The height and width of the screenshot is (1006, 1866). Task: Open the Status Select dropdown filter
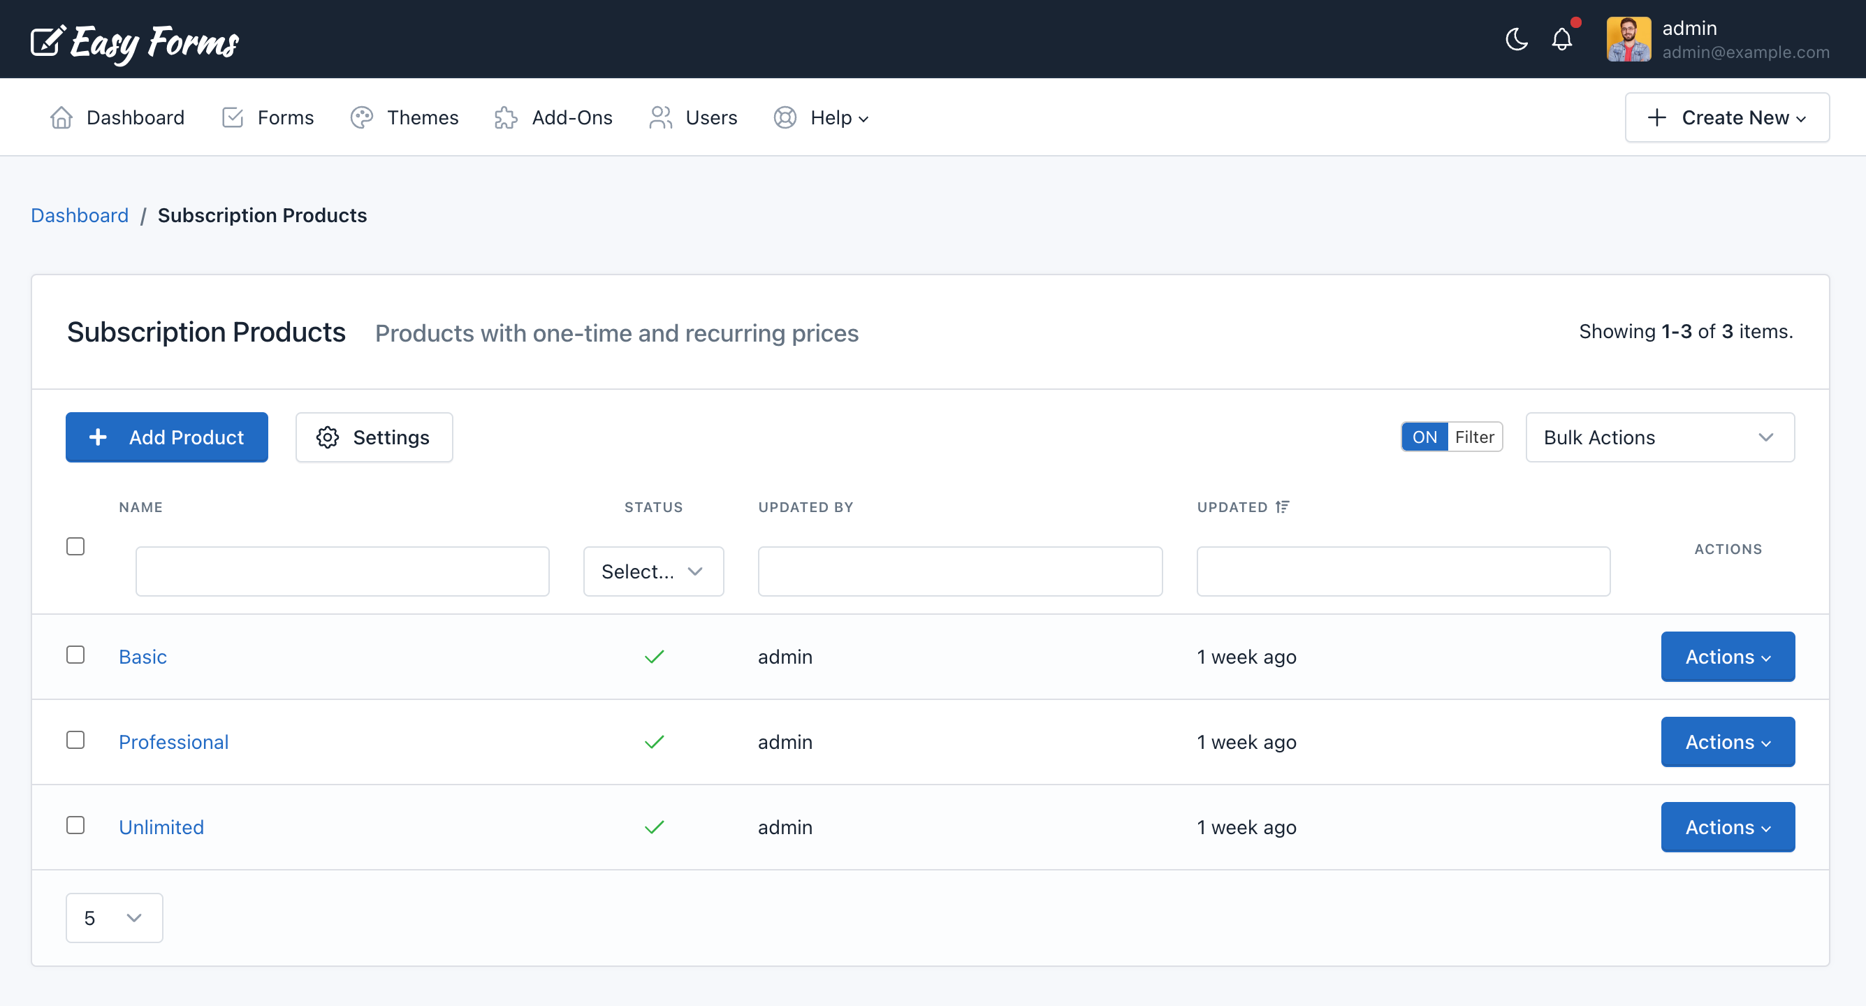653,571
